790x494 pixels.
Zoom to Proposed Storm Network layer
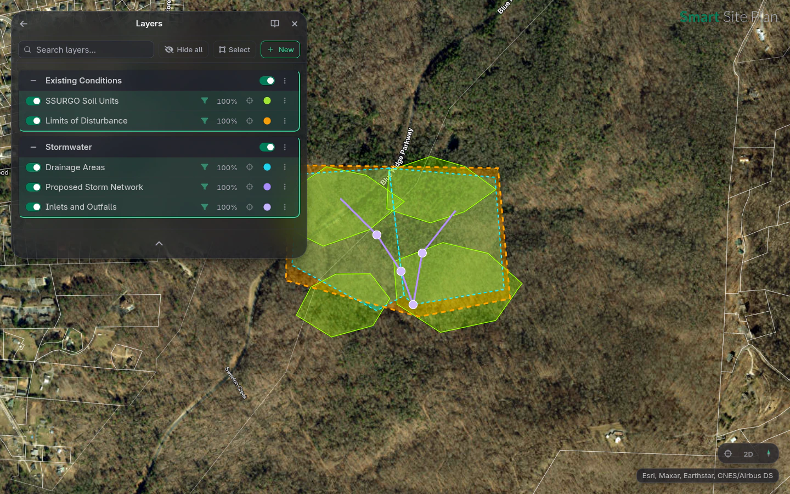pos(250,187)
